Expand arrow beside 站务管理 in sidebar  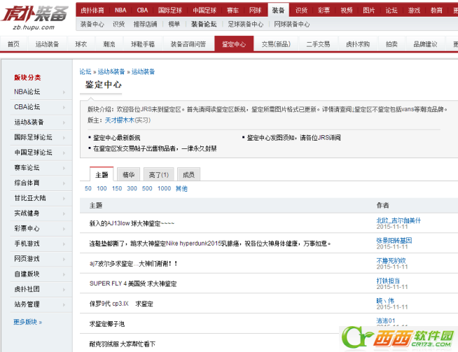64,304
